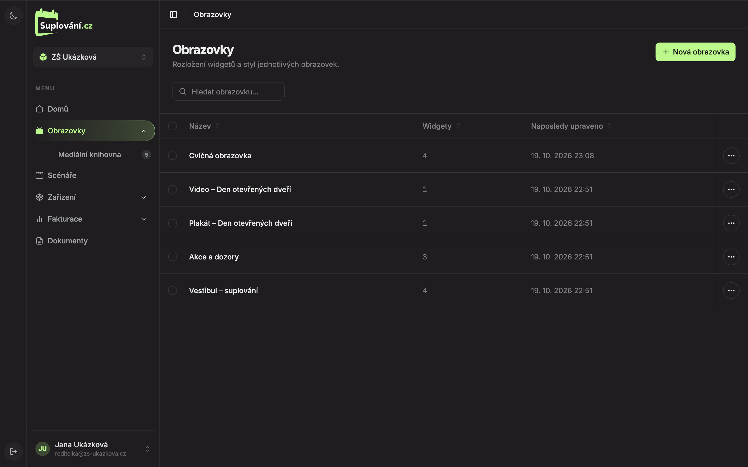
Task: Click the Suplování.cz logo
Action: point(64,23)
